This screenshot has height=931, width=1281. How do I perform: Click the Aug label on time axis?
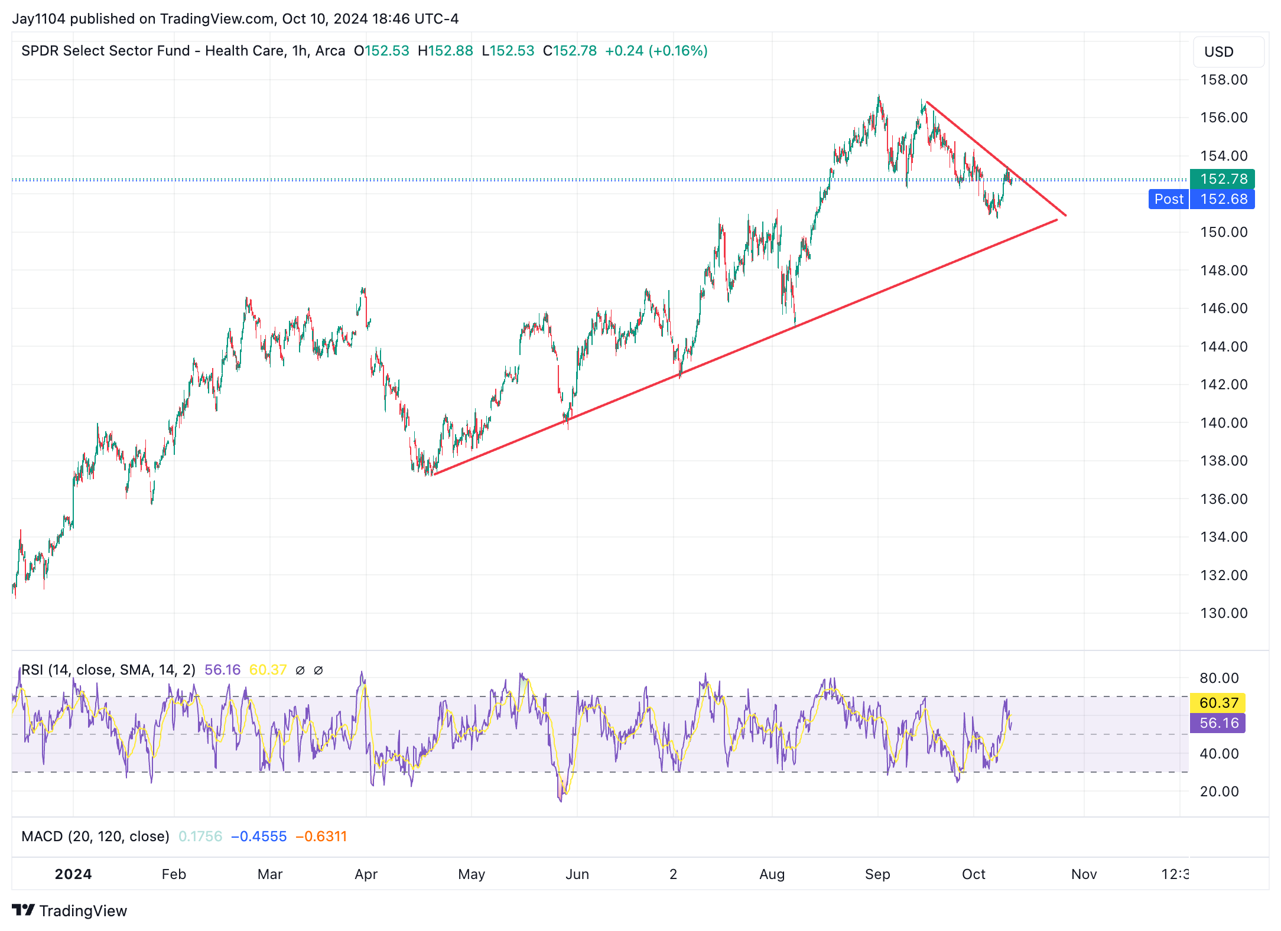coord(772,874)
